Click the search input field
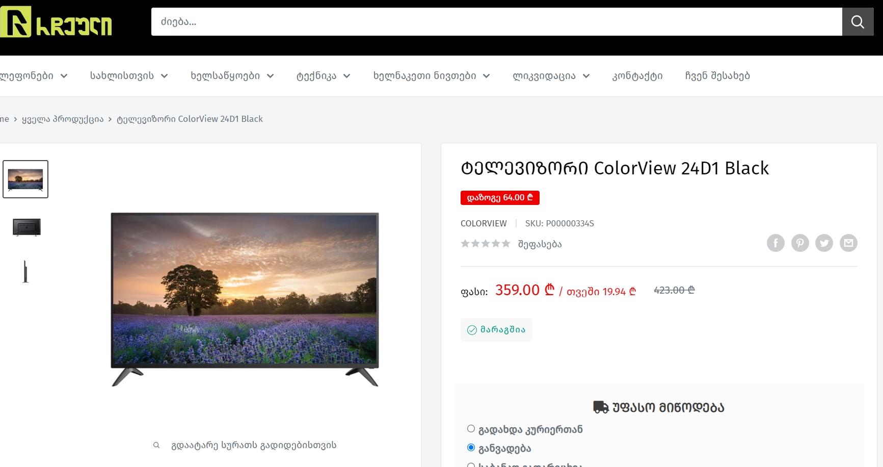Viewport: 883px width, 467px height. (x=496, y=21)
